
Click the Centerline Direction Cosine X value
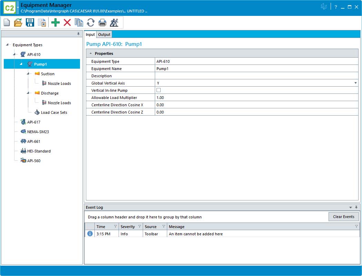tap(257, 105)
